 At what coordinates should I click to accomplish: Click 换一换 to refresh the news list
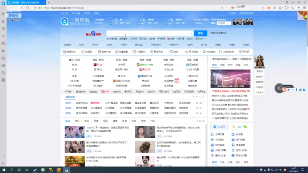(x=200, y=121)
